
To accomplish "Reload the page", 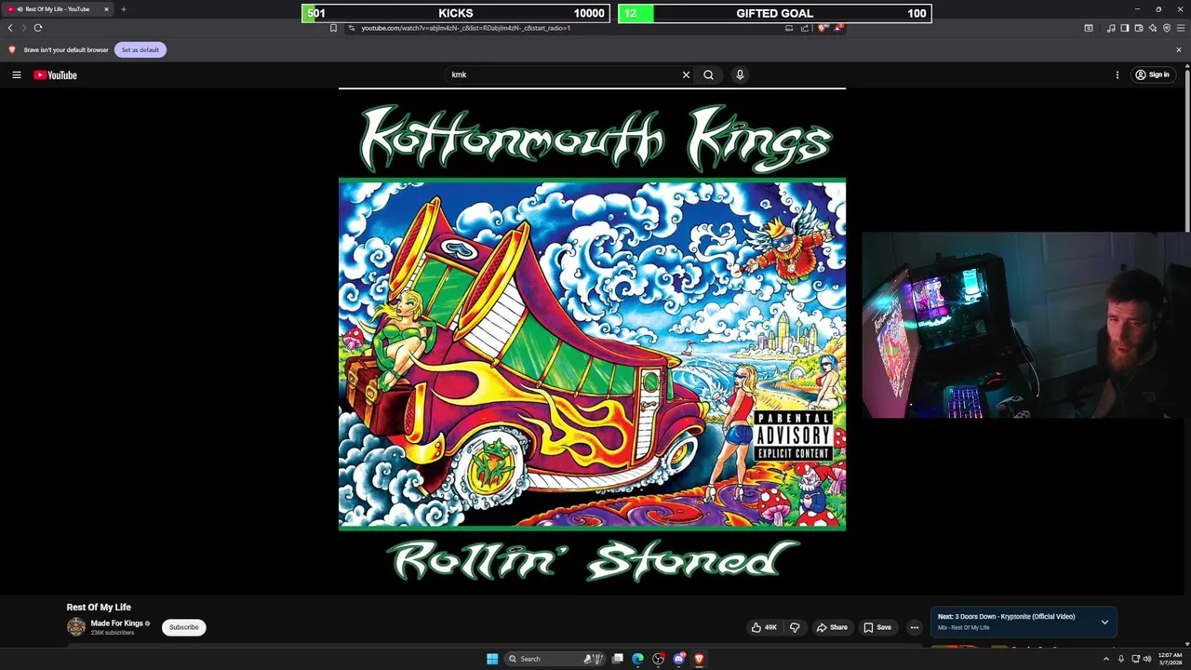I will pos(38,28).
